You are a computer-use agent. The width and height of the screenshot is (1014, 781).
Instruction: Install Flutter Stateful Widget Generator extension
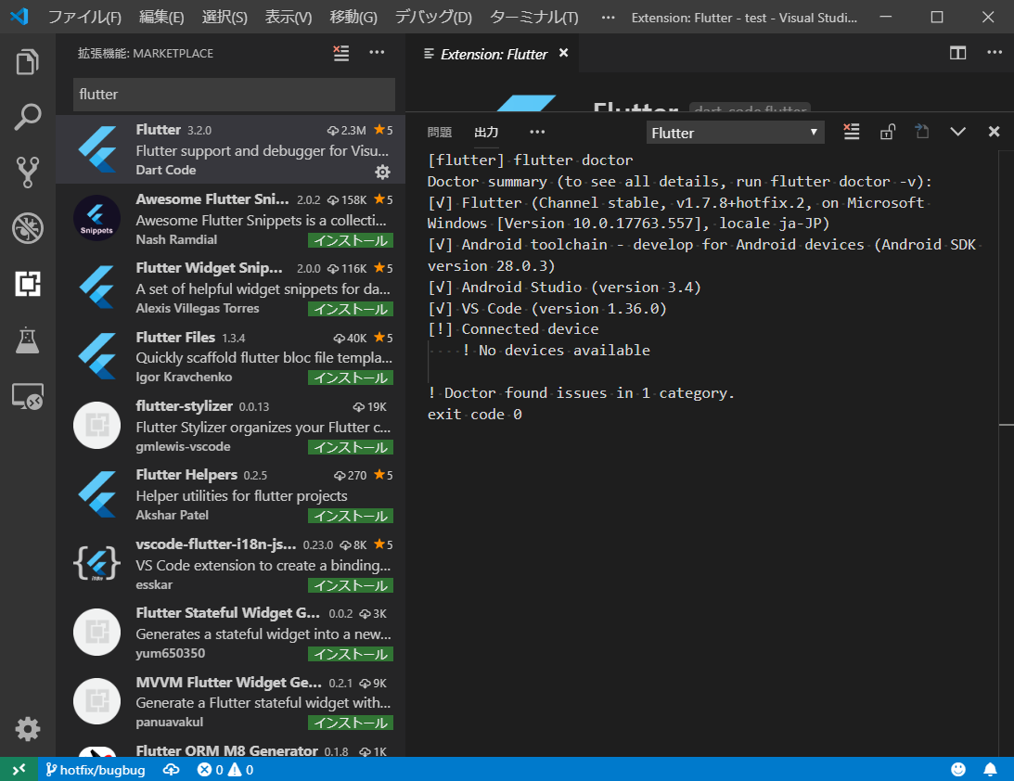click(351, 654)
